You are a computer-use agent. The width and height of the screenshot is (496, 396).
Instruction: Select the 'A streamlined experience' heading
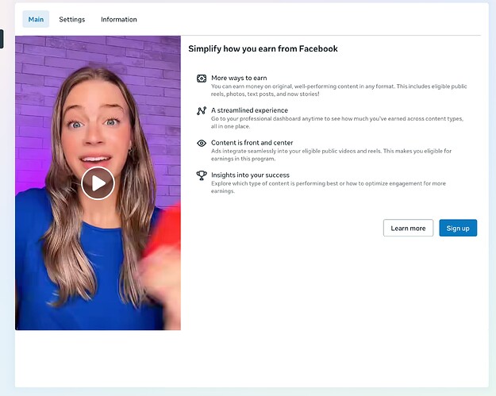(249, 110)
